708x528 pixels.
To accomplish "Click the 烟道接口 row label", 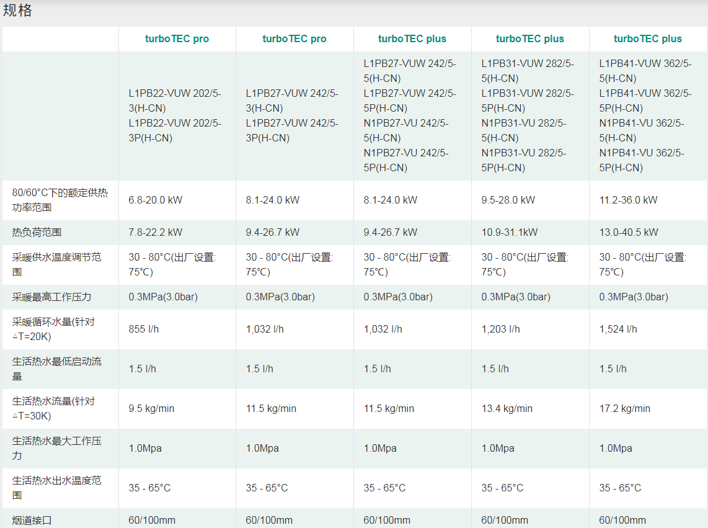I will 32,520.
